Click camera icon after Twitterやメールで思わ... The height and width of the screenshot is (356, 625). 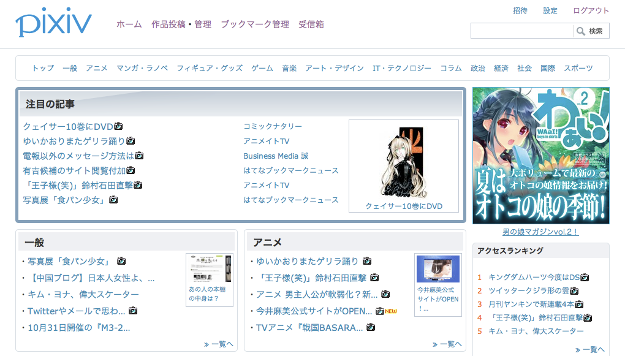click(133, 310)
